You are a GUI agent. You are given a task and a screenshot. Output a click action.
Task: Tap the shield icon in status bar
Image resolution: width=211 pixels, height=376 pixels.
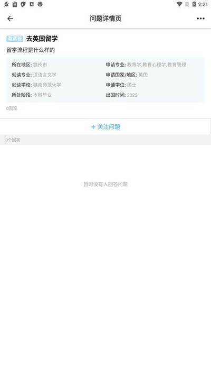tap(23, 4)
